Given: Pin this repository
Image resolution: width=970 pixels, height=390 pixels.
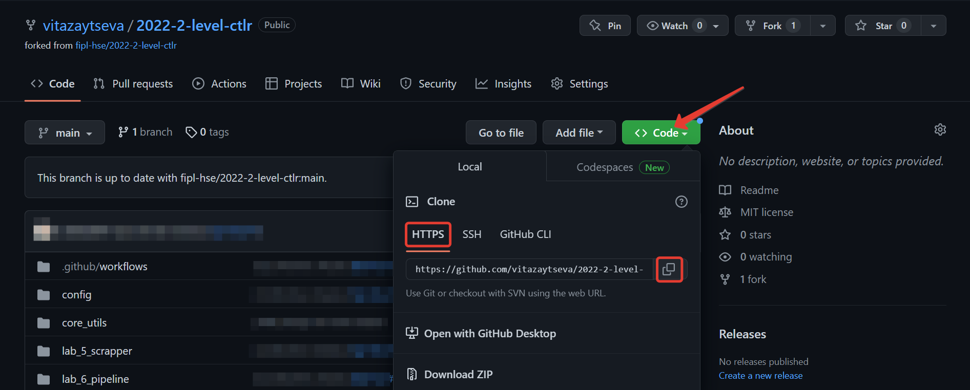Looking at the screenshot, I should coord(605,26).
